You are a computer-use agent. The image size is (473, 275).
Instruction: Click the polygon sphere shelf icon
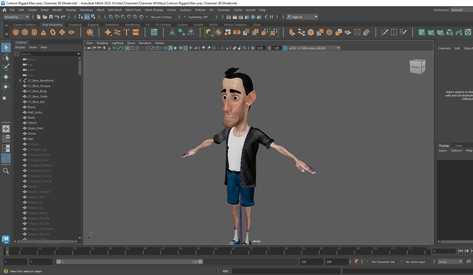16,32
